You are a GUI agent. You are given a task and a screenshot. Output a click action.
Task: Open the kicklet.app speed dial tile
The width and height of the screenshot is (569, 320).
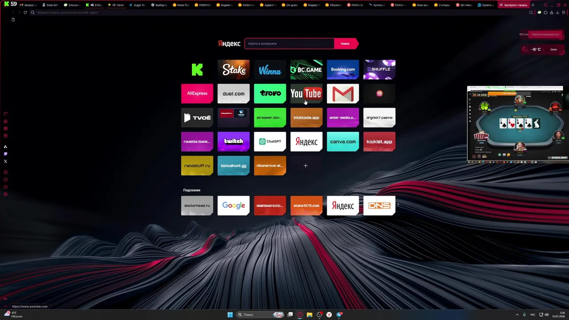coord(379,142)
